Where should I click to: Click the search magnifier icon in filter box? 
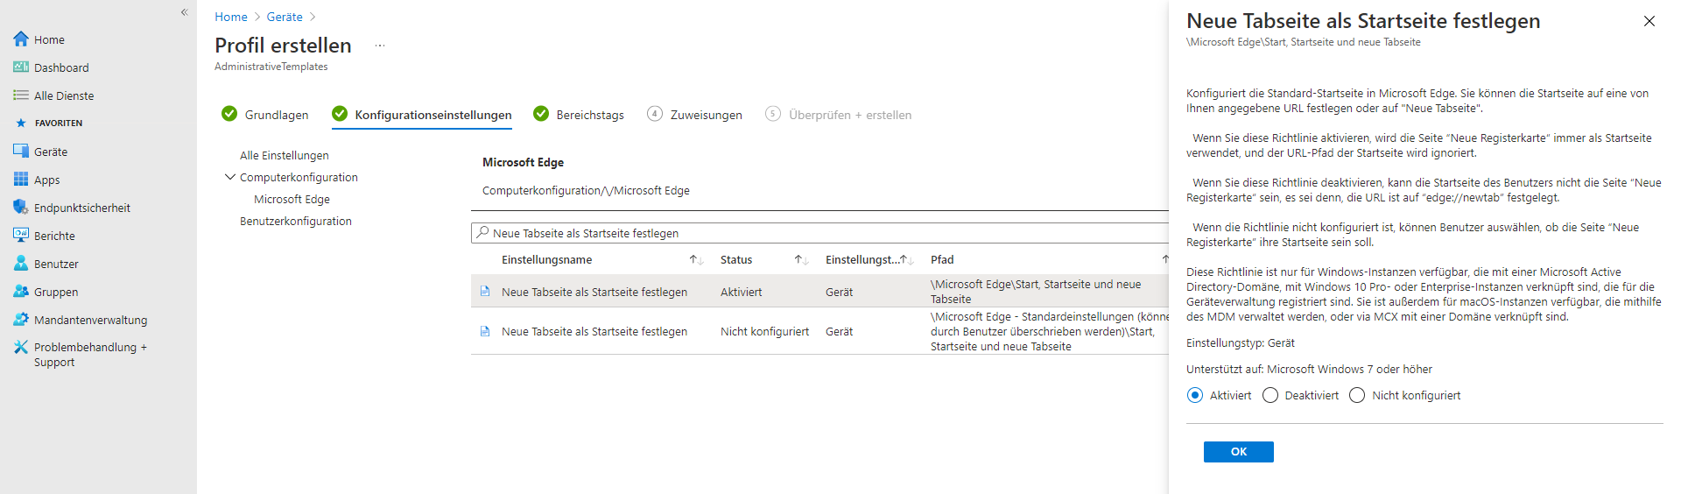point(482,233)
